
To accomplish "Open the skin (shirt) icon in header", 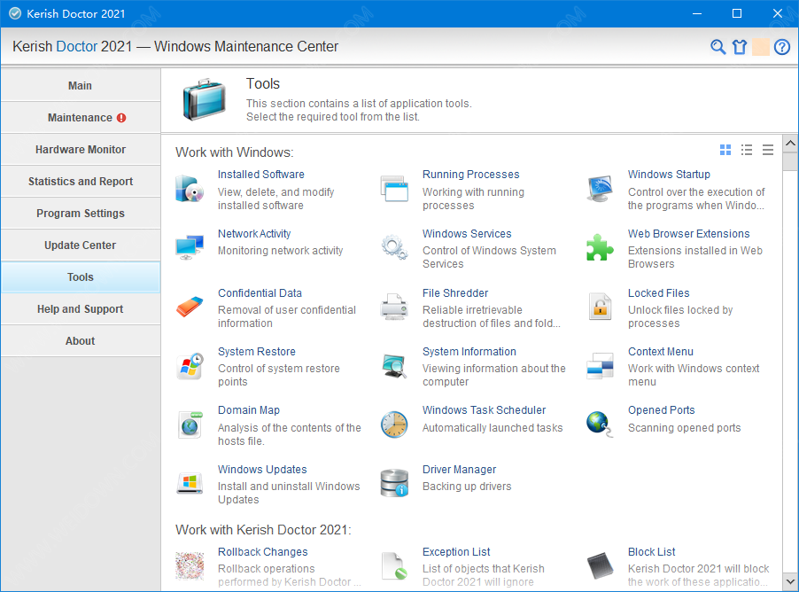I will pyautogui.click(x=740, y=47).
